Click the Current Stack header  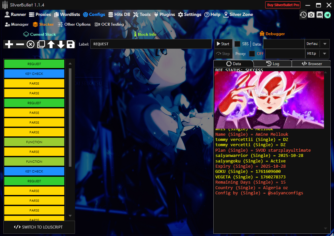(39, 35)
